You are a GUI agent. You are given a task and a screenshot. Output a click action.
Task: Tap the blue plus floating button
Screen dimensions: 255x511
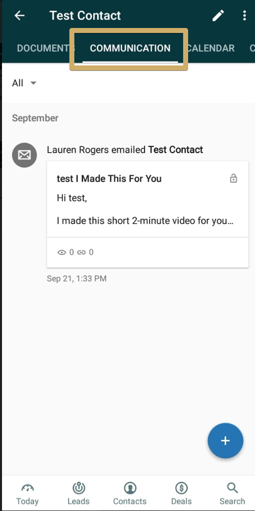point(226,441)
